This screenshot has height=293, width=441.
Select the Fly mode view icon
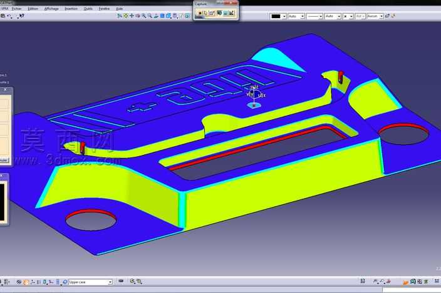[x=120, y=16]
